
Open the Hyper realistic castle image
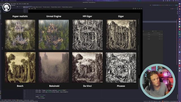point(20,35)
